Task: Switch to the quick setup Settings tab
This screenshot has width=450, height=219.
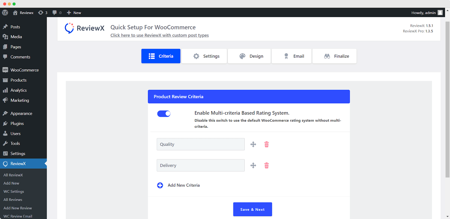Action: pos(204,56)
